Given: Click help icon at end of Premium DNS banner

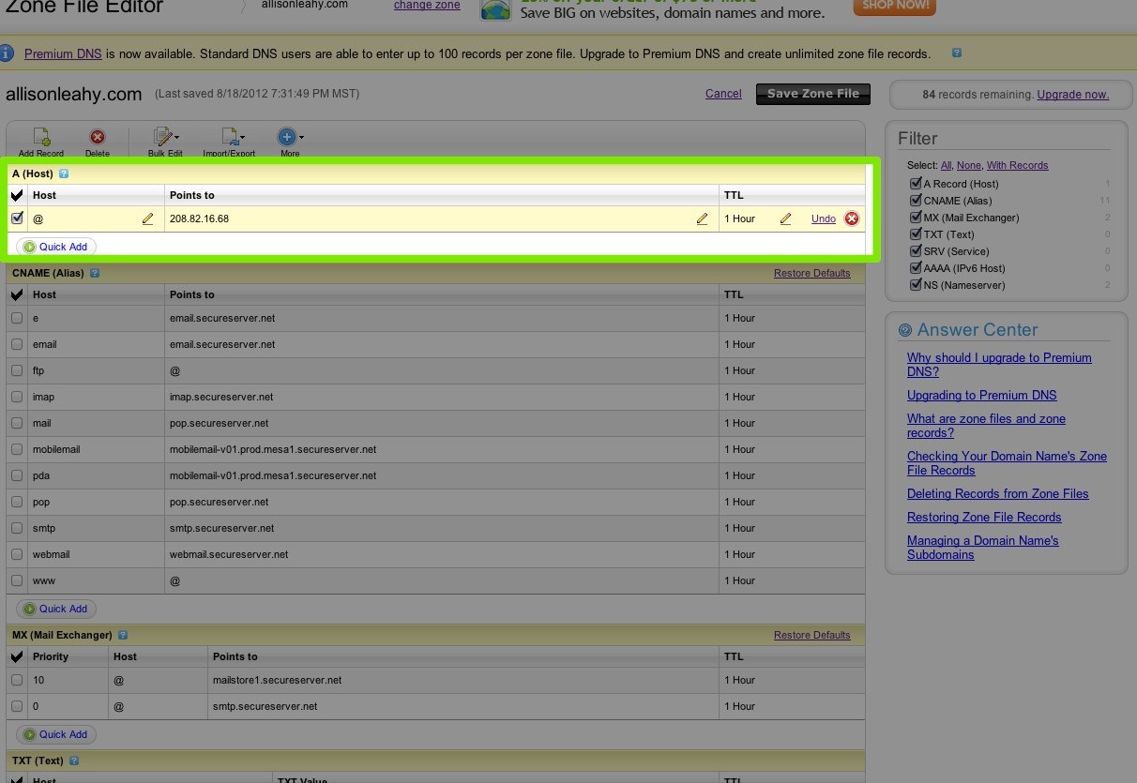Looking at the screenshot, I should (957, 53).
